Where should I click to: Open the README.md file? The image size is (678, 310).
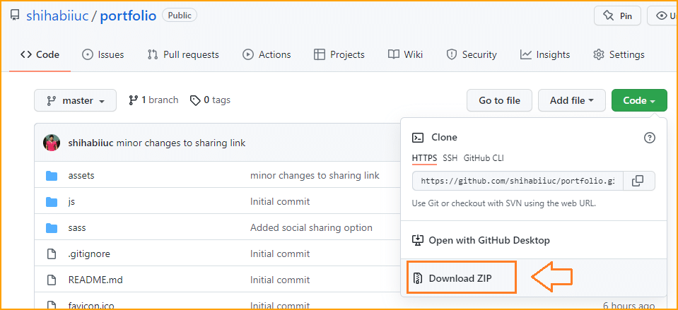pyautogui.click(x=95, y=280)
